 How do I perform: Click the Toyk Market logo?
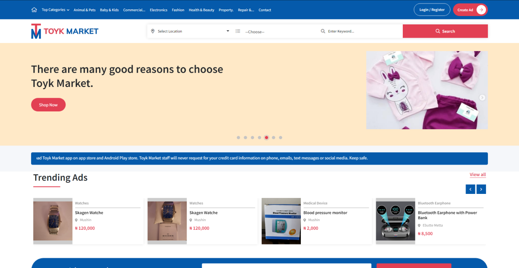65,31
